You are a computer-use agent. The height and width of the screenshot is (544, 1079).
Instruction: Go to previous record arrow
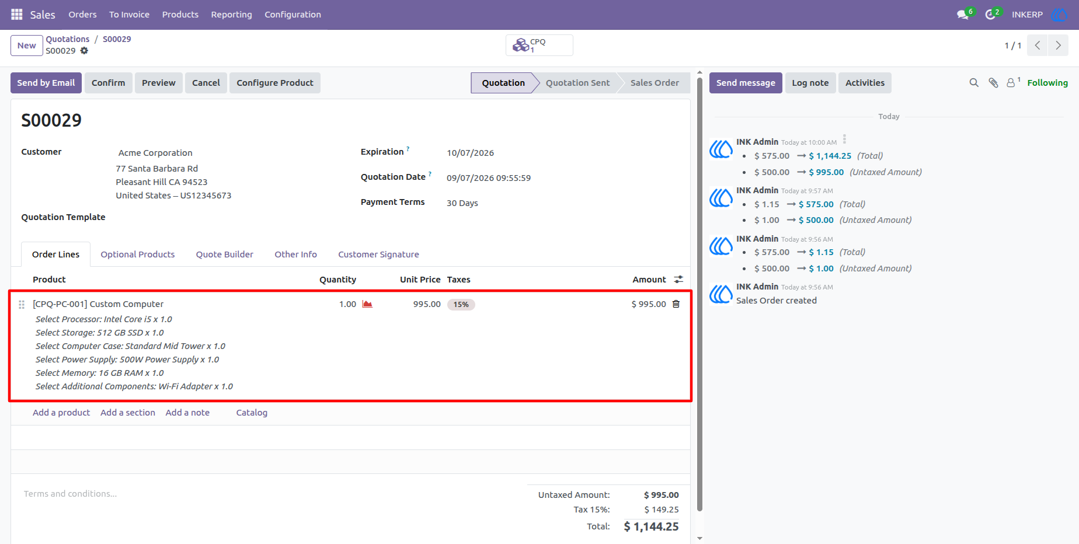1038,45
